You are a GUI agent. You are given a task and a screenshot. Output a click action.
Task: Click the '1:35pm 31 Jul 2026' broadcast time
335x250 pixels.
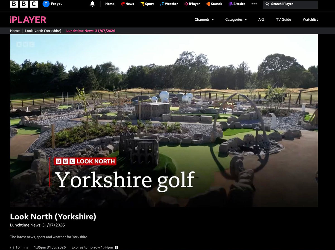point(50,247)
